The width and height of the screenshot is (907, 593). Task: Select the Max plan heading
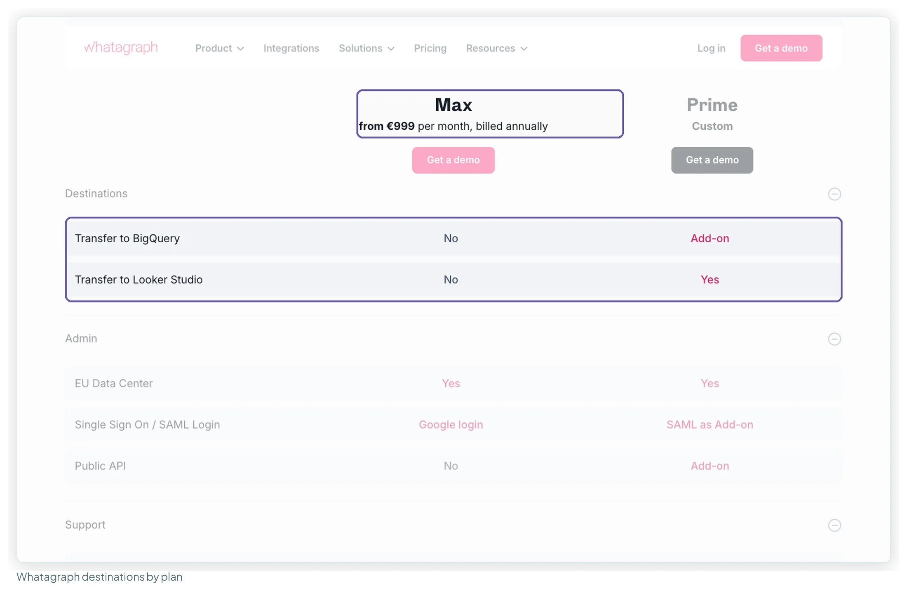tap(453, 105)
